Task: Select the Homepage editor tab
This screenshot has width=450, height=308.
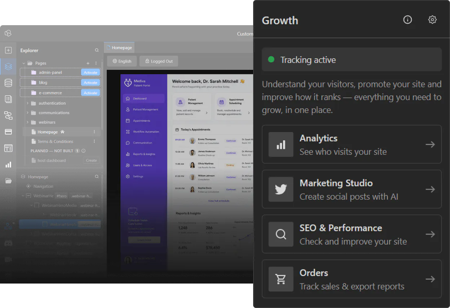Action: 119,47
